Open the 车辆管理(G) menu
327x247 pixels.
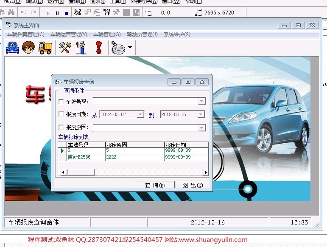107,34
